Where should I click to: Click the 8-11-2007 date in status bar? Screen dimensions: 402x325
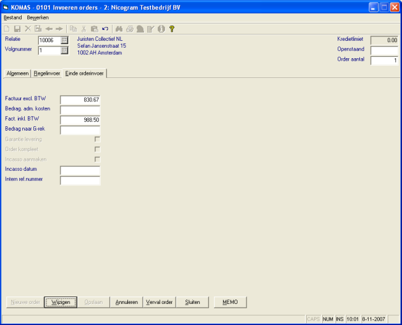(x=374, y=319)
